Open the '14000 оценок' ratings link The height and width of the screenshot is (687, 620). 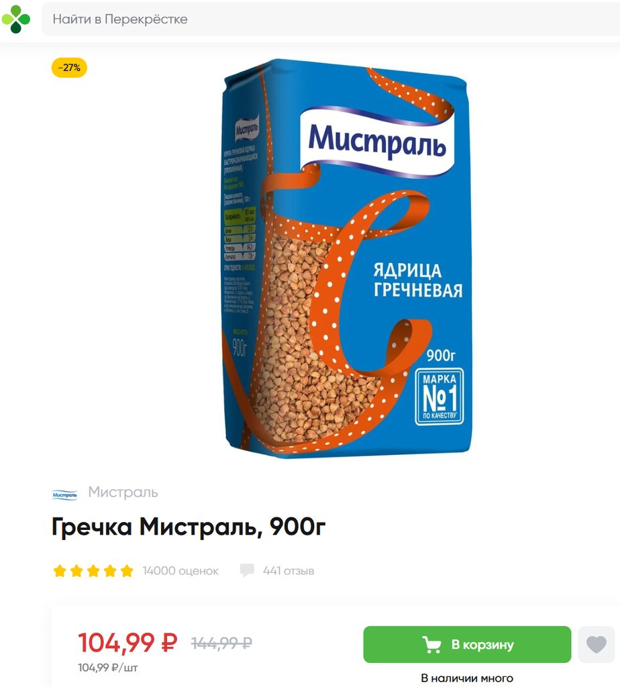[180, 571]
